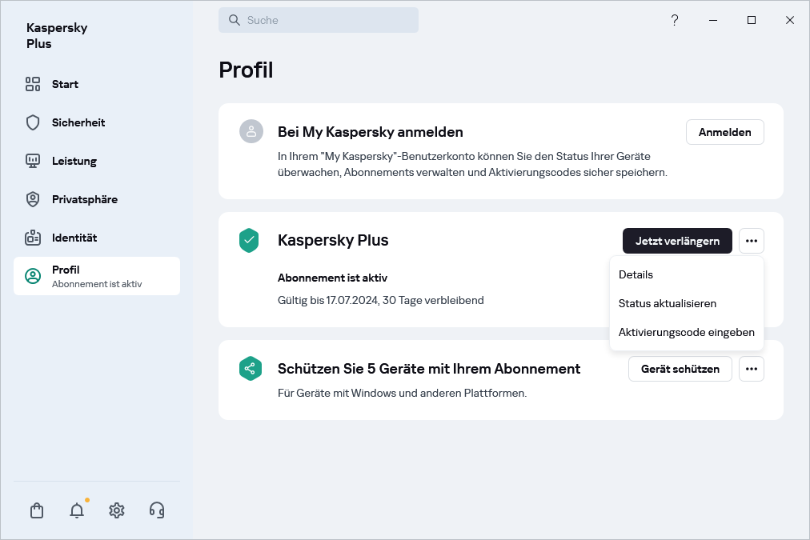Open support via the headset icon

[157, 510]
